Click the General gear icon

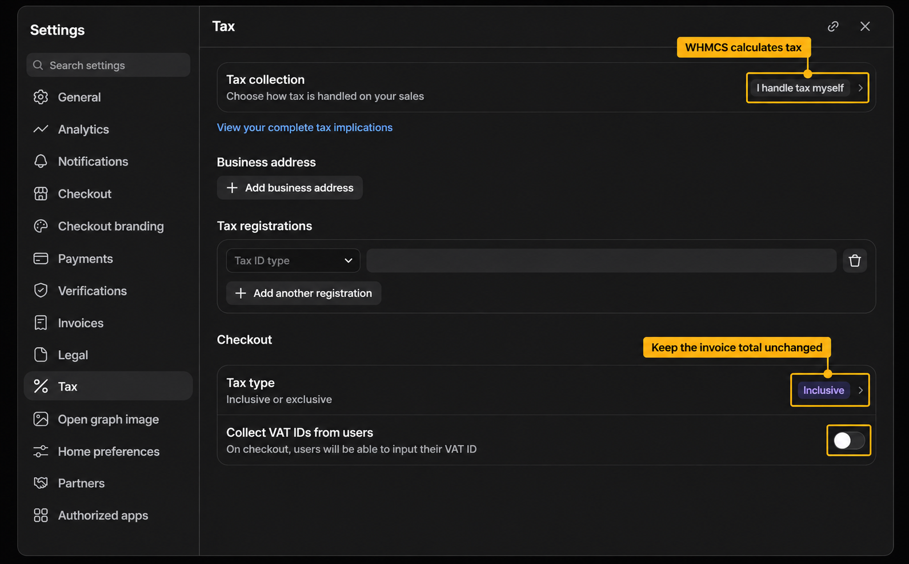(41, 97)
